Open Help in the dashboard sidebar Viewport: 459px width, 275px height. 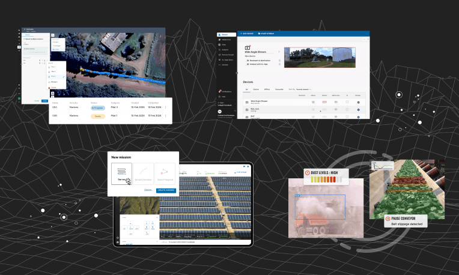[222, 97]
